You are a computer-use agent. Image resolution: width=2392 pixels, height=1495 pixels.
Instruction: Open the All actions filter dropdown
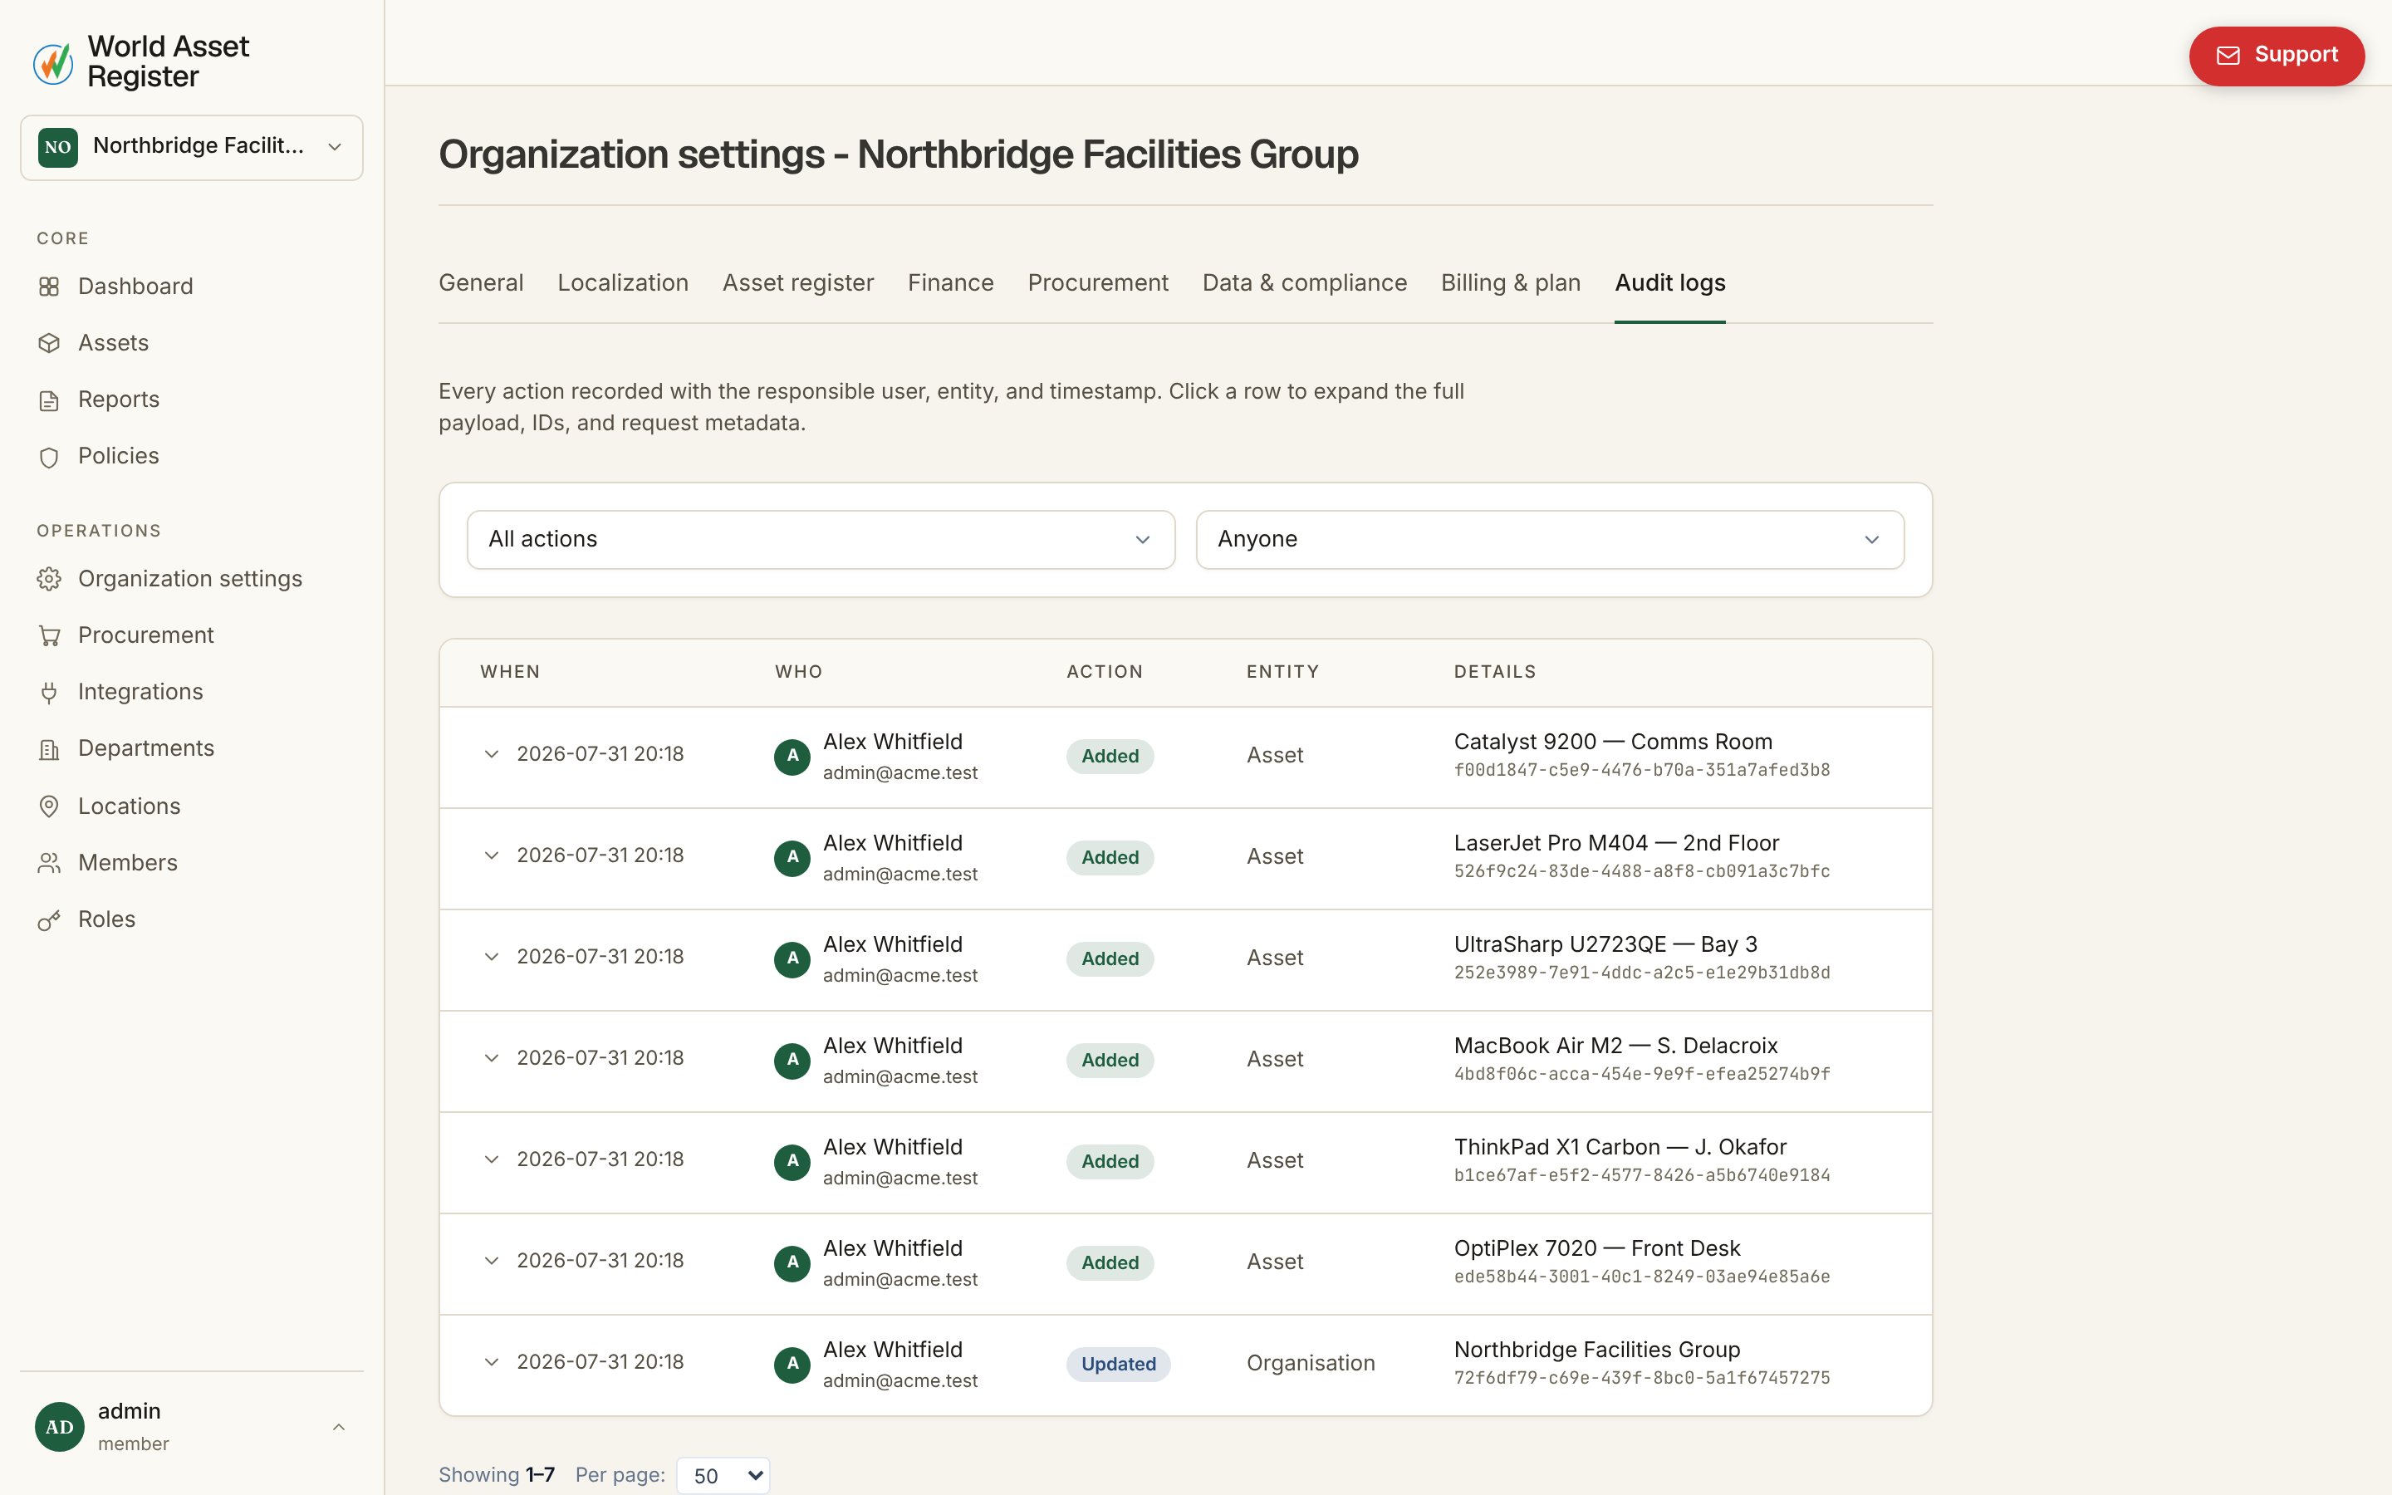point(821,540)
